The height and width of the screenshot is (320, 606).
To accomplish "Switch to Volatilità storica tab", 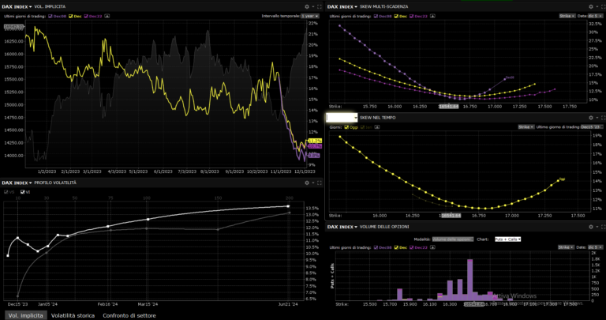I will [73, 314].
